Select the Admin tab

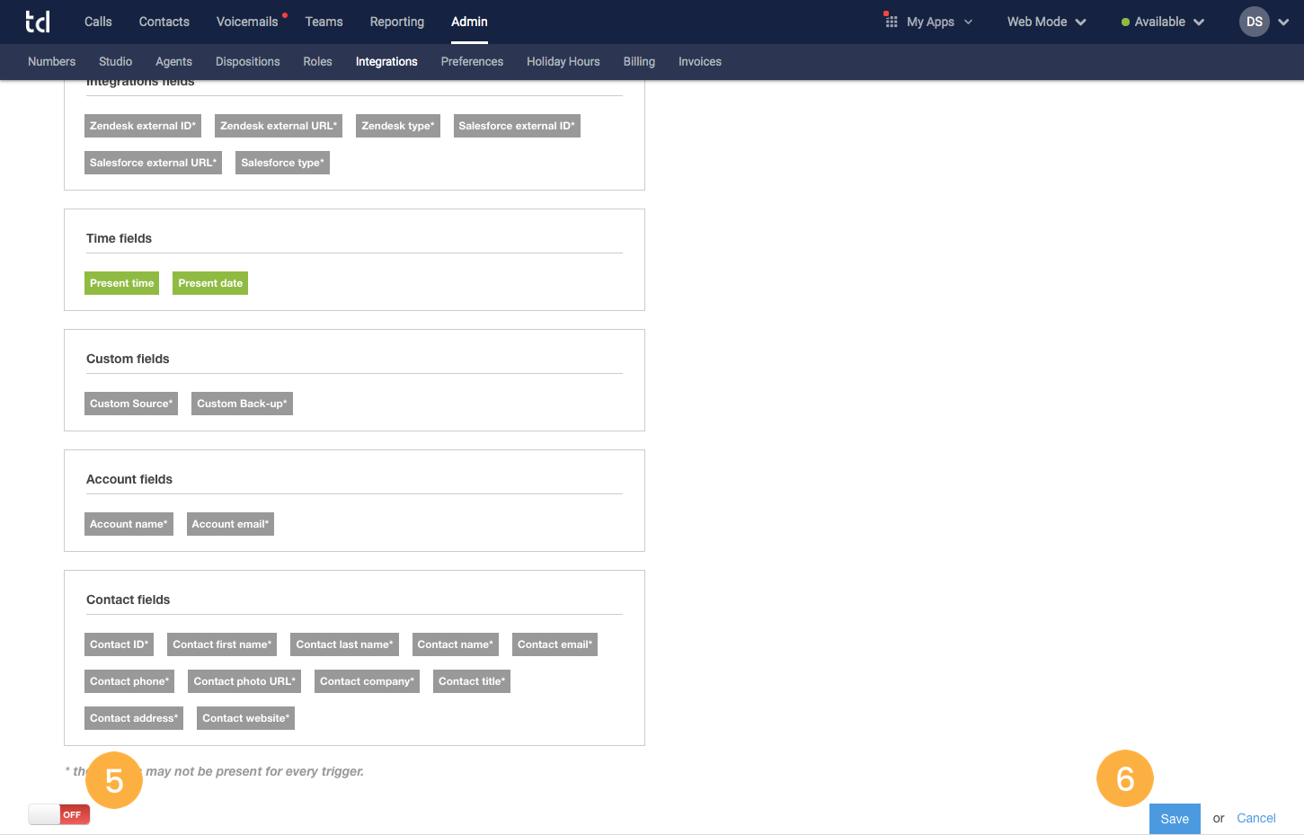469,22
